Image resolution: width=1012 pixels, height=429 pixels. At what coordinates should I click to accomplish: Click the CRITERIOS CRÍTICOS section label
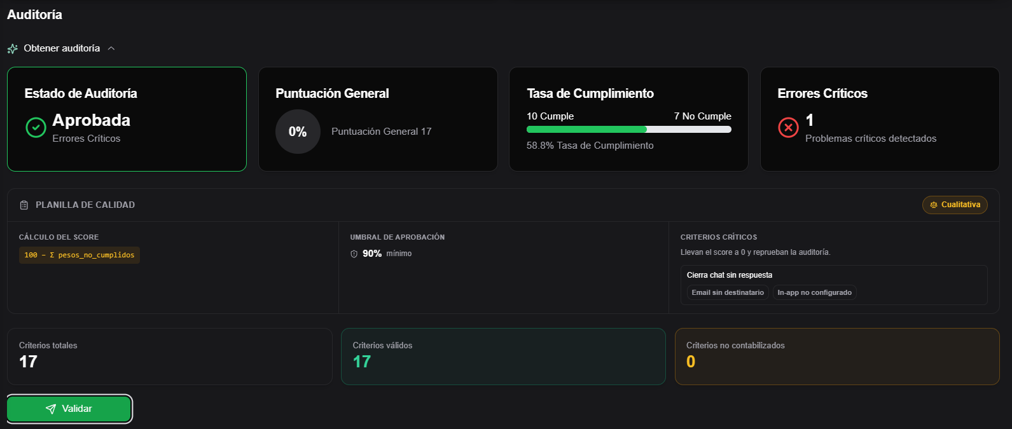[719, 237]
